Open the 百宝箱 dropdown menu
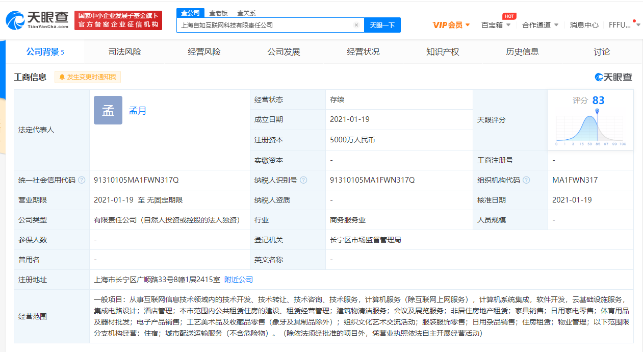The height and width of the screenshot is (352, 643). tap(496, 25)
